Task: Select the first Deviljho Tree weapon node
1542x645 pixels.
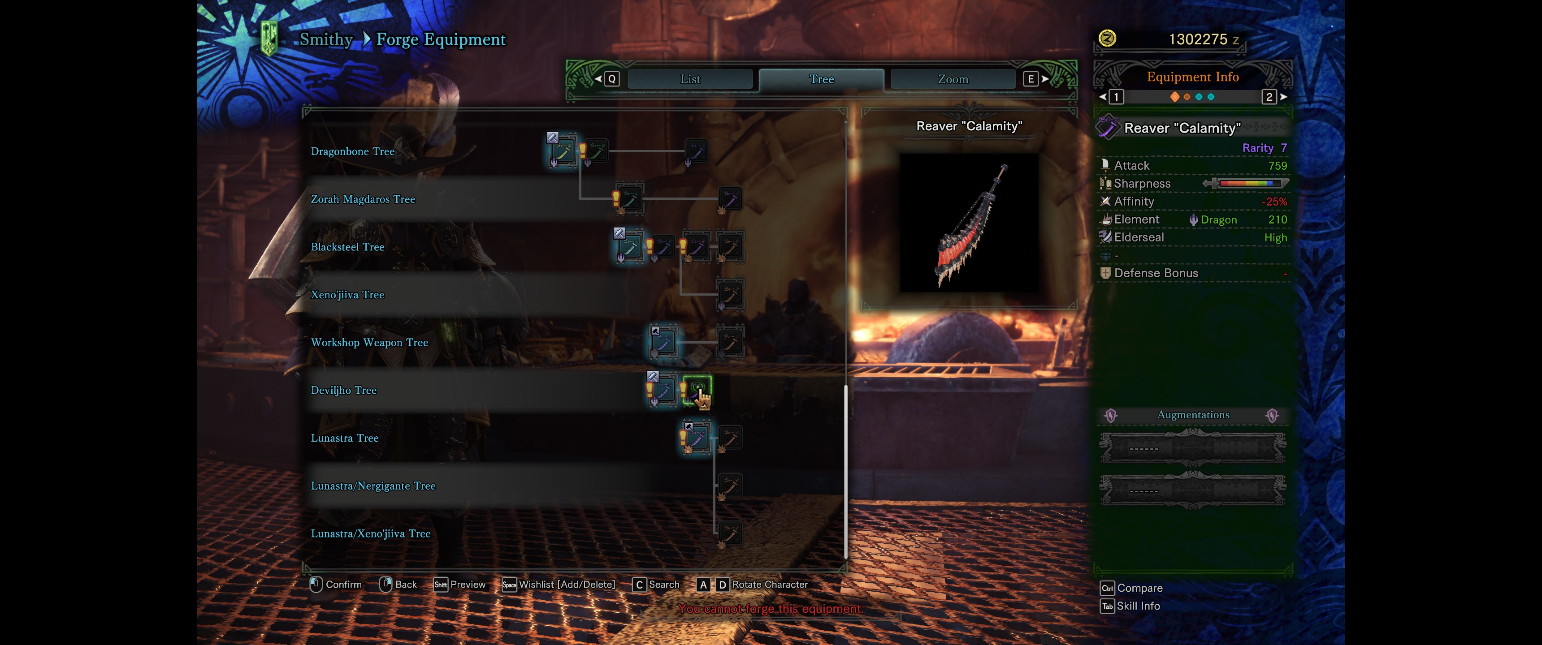Action: 663,390
